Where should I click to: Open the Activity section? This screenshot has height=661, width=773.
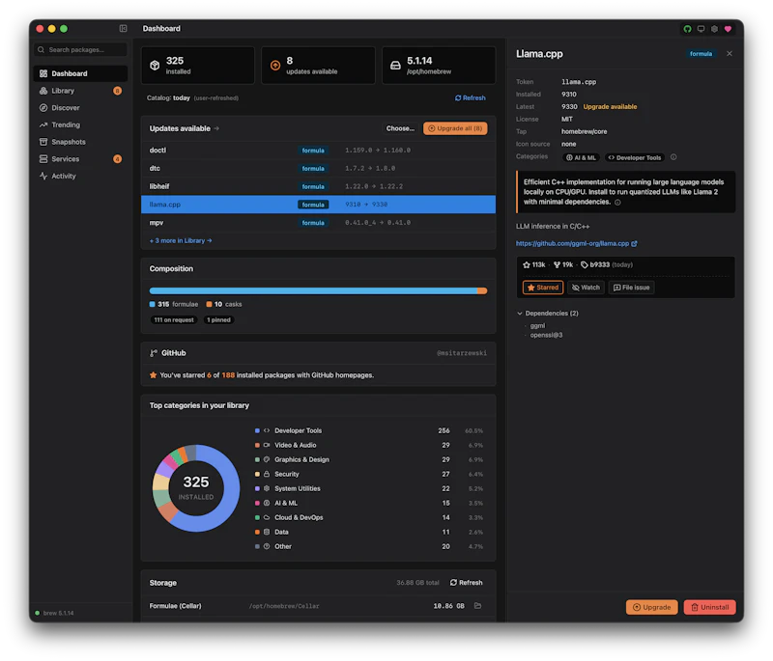(80, 176)
